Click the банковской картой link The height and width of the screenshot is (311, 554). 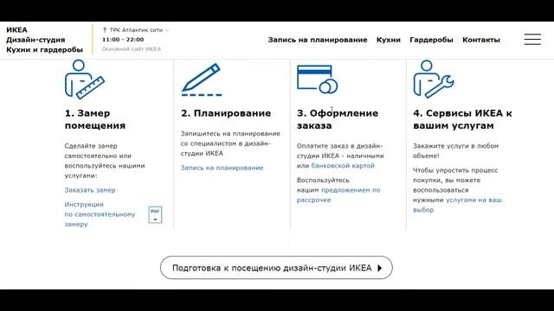point(343,166)
